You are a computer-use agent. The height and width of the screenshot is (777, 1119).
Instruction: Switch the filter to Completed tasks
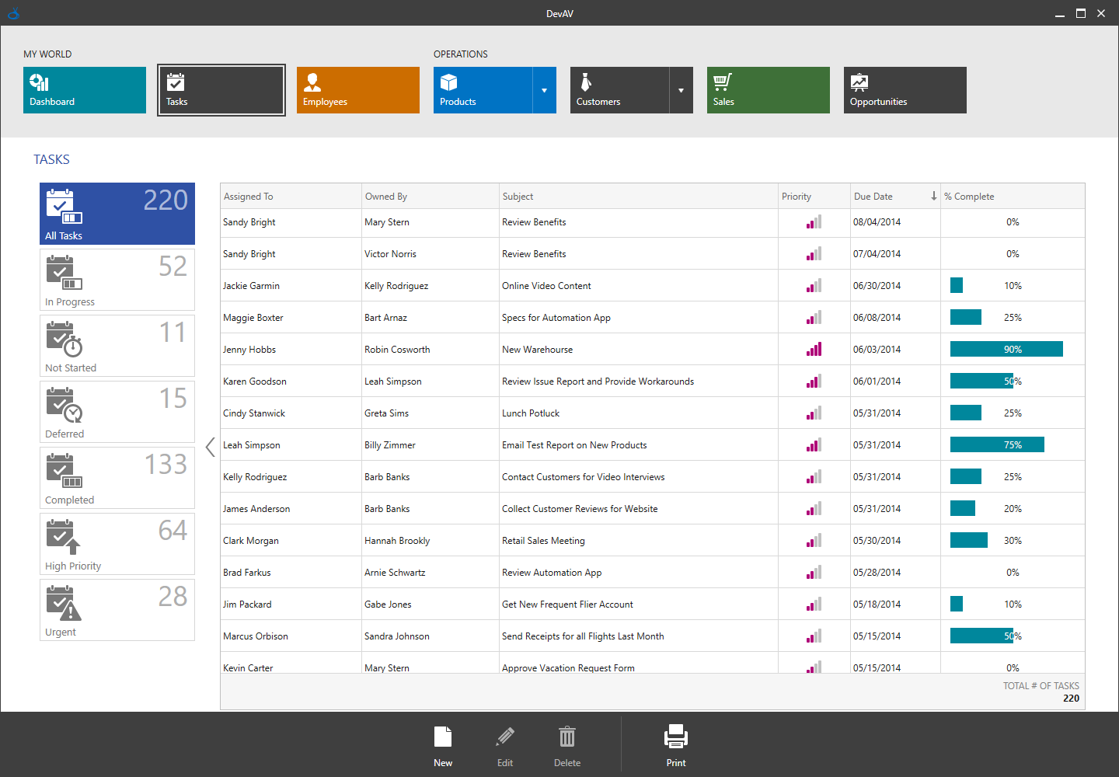pos(117,478)
